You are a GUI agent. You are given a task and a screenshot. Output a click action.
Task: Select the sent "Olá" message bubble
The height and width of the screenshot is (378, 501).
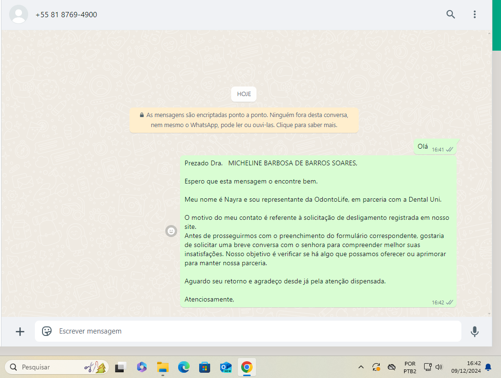(x=435, y=147)
